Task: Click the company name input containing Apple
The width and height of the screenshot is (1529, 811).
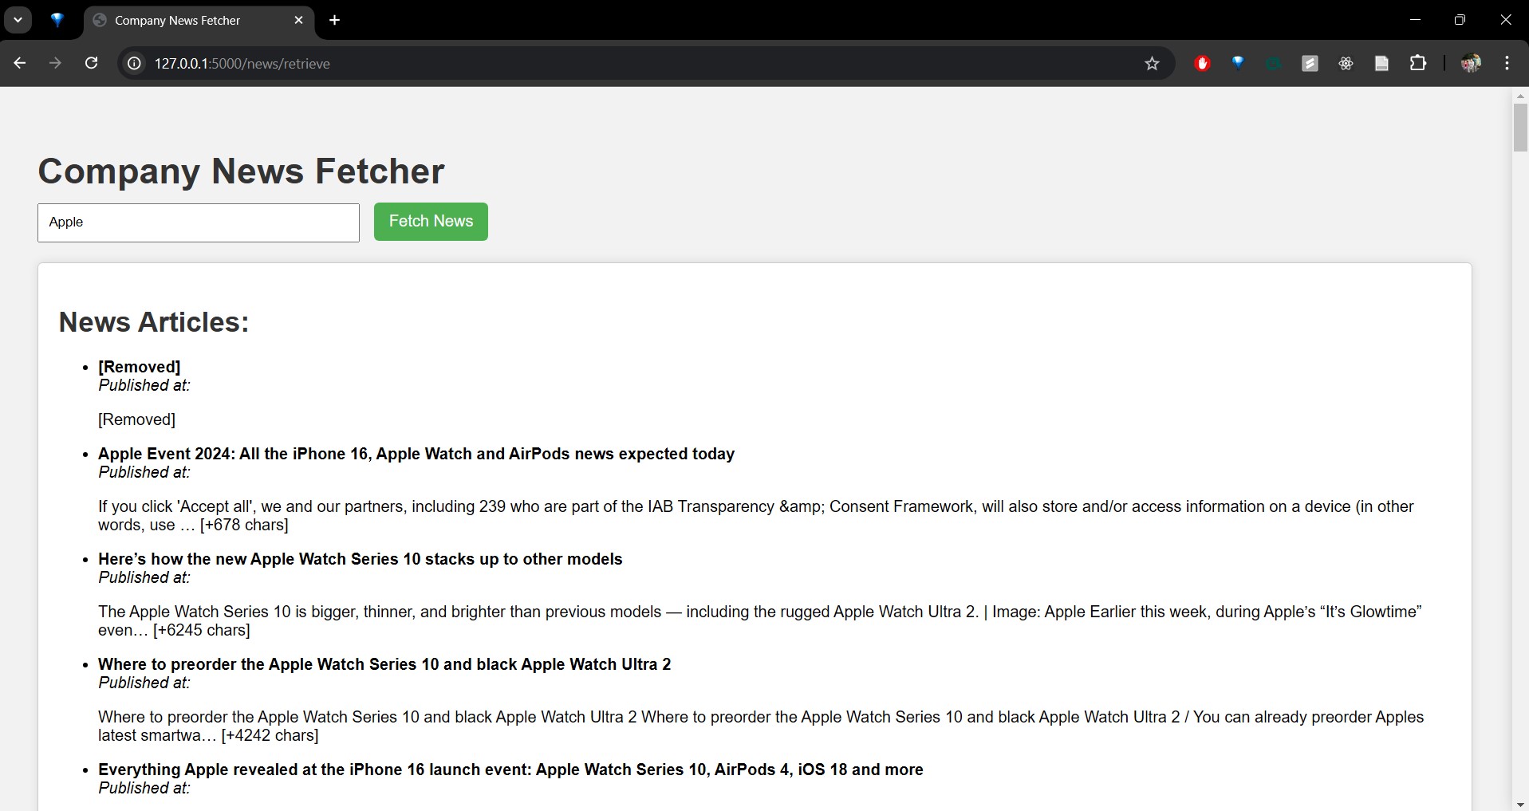Action: click(199, 222)
